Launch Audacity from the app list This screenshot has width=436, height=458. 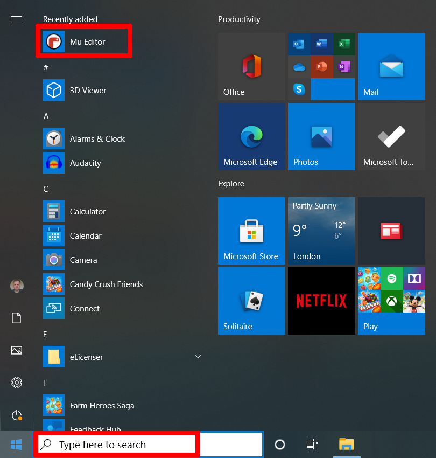tap(123, 163)
